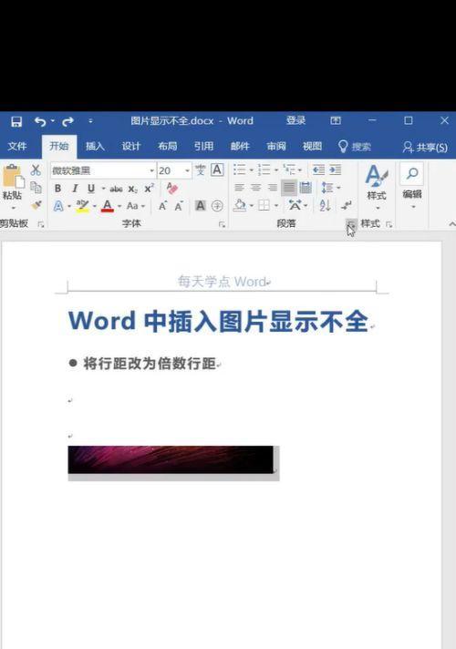Click the enclosed character circle icon
This screenshot has height=649, width=456.
217,206
